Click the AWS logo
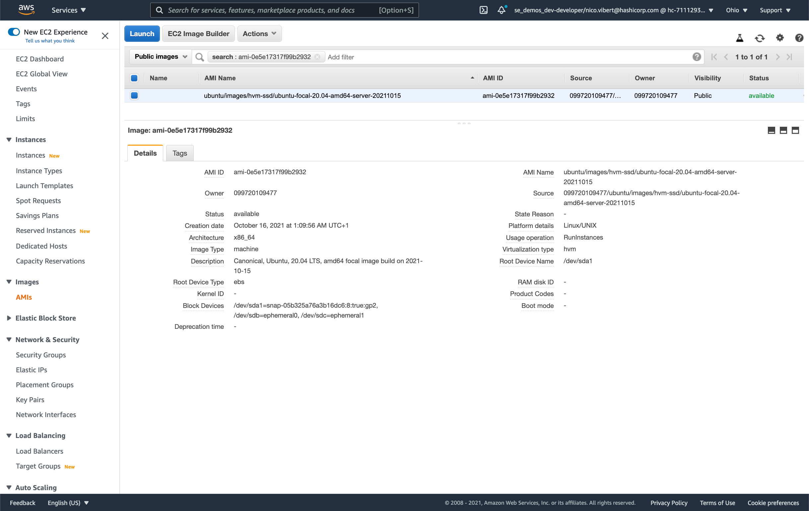This screenshot has height=511, width=809. pos(26,10)
